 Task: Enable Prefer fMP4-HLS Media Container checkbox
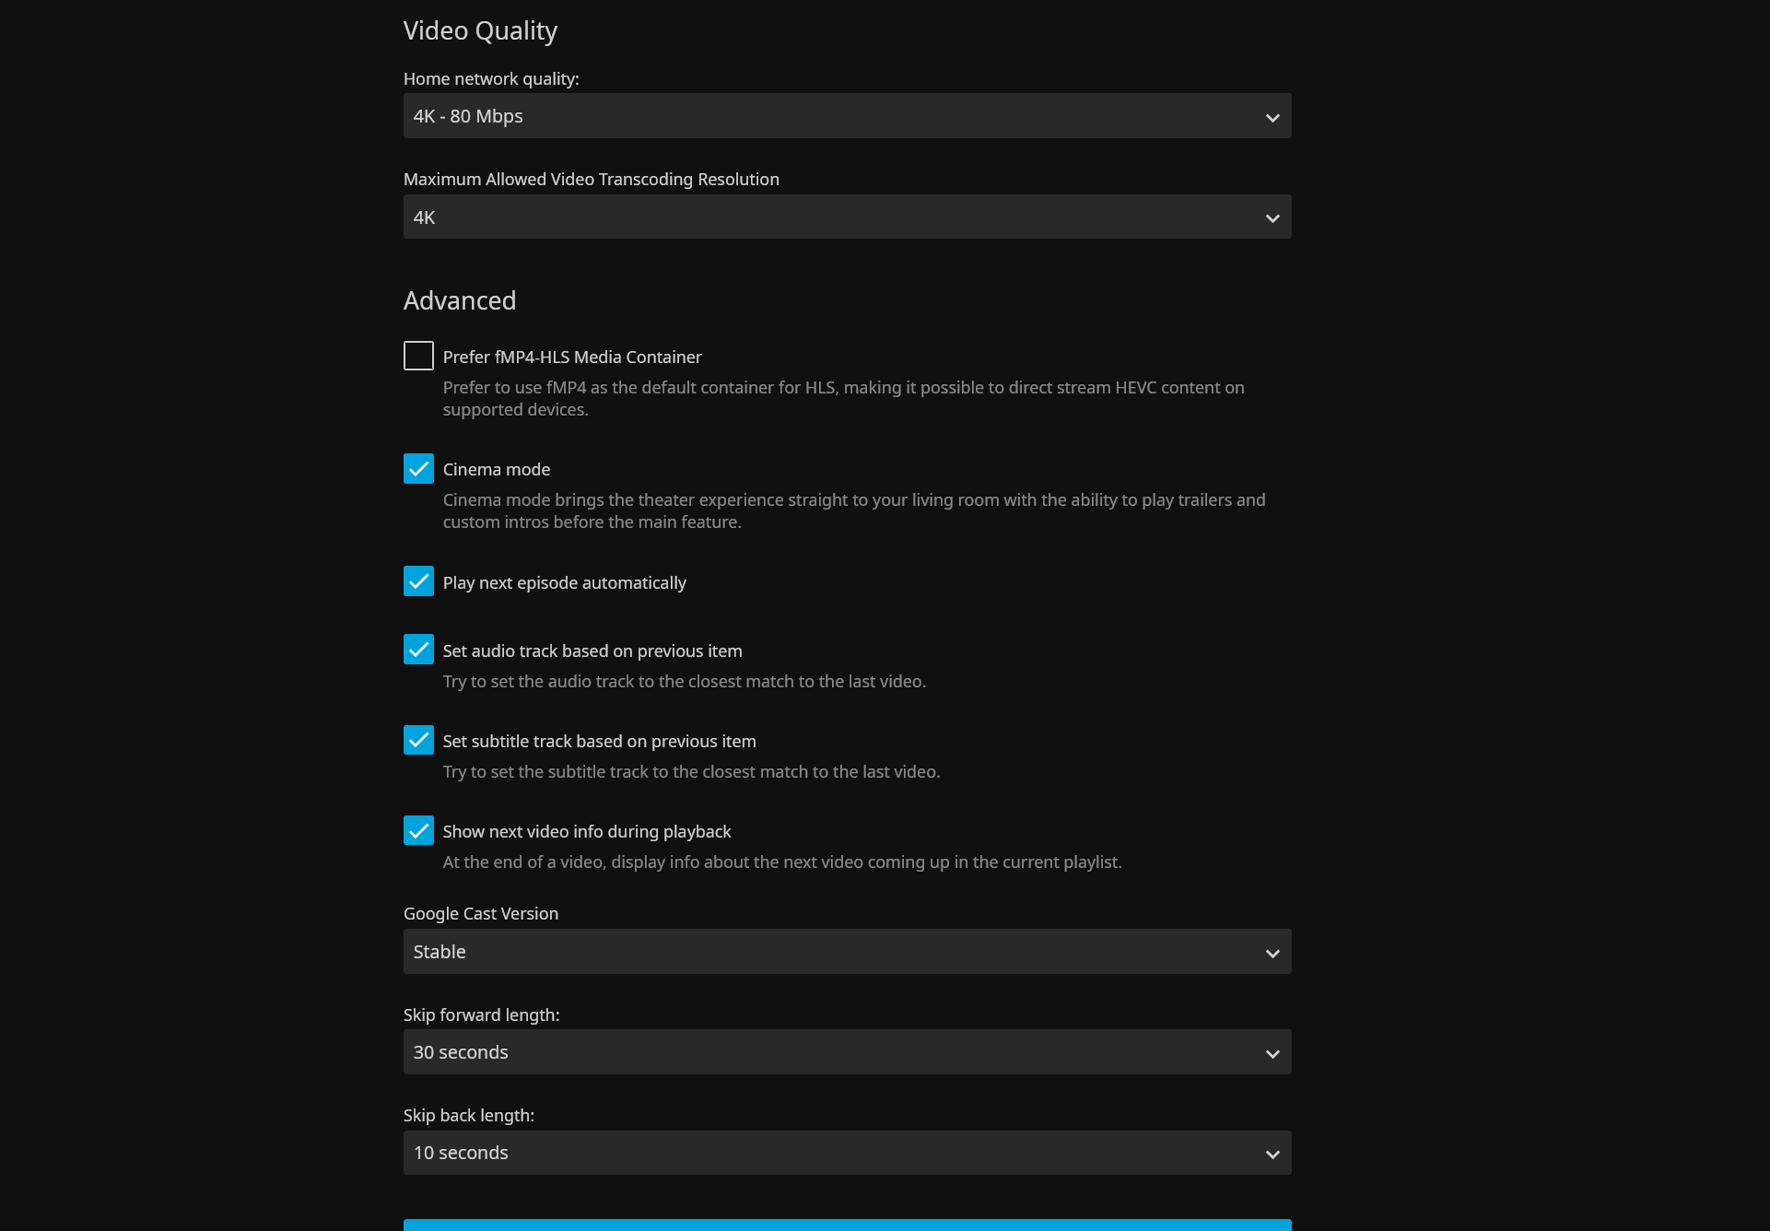(x=418, y=356)
